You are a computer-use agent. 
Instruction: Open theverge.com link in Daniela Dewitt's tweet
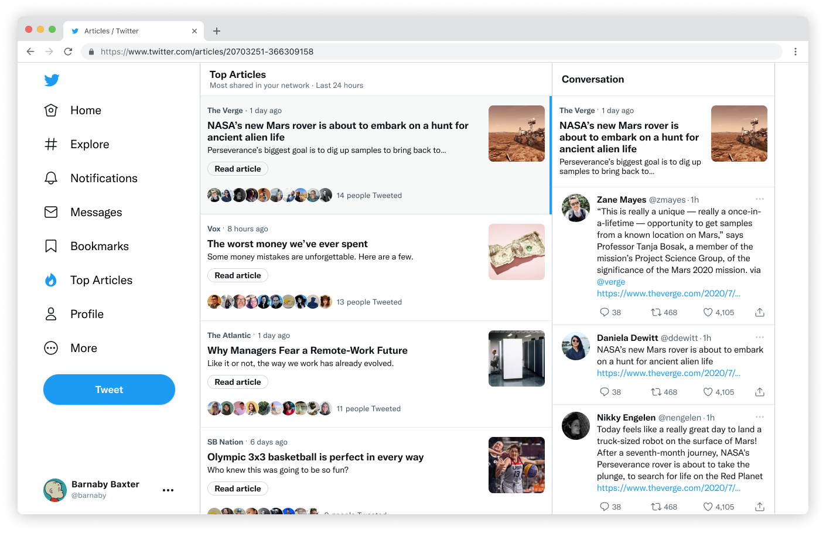pos(668,373)
